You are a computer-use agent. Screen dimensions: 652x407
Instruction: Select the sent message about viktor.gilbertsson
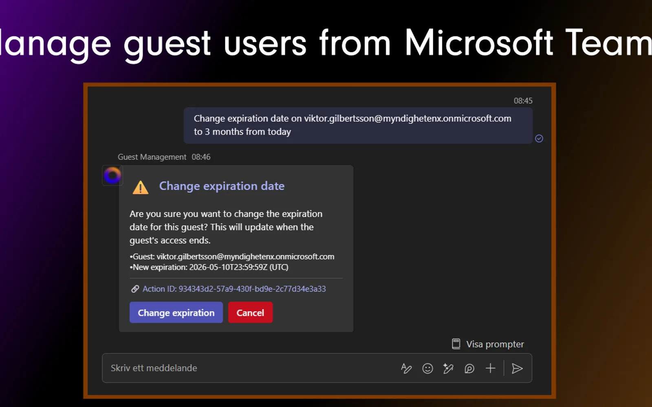(358, 125)
